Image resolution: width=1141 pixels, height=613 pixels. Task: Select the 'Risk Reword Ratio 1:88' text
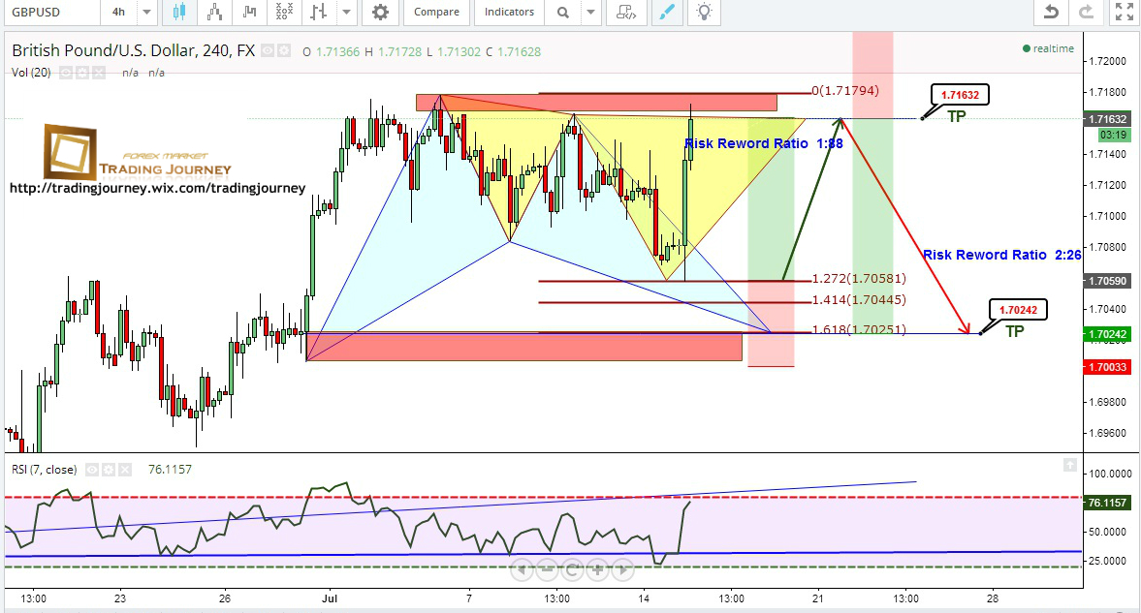[x=763, y=143]
